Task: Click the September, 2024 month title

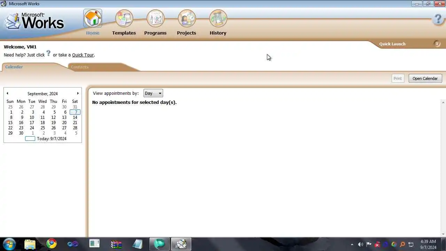Action: [43, 94]
